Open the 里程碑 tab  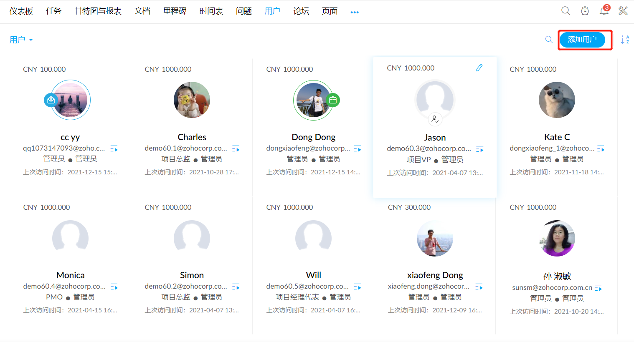point(175,11)
